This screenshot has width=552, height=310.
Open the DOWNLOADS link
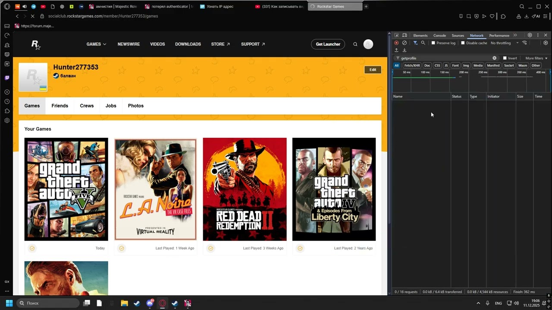pos(188,44)
